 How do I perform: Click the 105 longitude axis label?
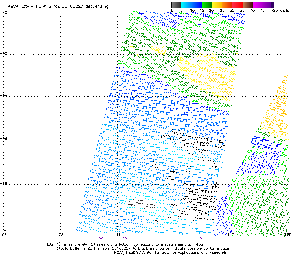tap(3, 235)
